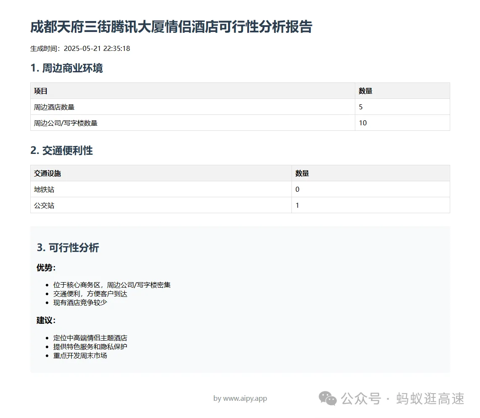Click the 优势: subheading
The image size is (480, 418).
pyautogui.click(x=46, y=267)
